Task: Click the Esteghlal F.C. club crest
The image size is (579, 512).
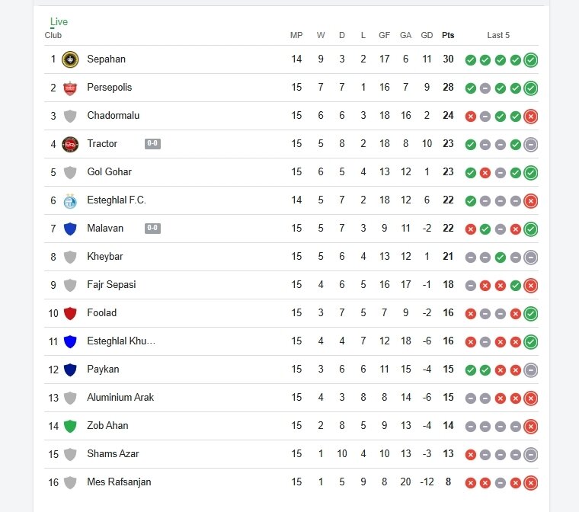Action: (x=70, y=200)
